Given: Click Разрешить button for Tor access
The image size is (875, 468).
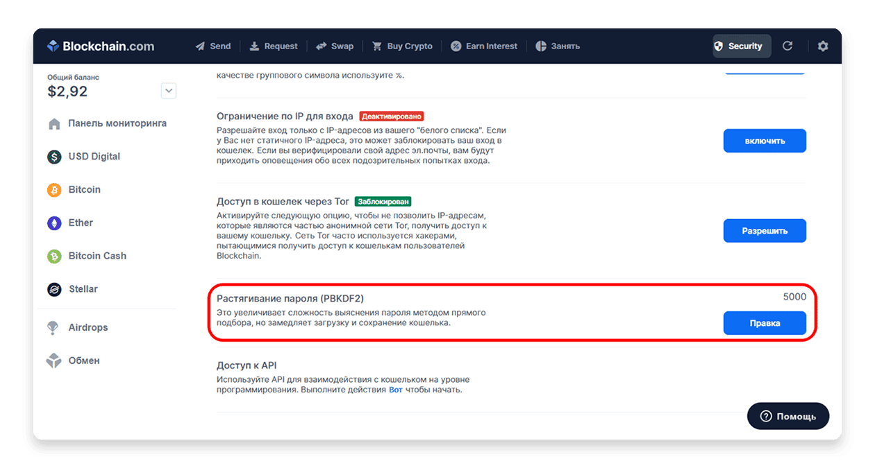Looking at the screenshot, I should click(765, 231).
